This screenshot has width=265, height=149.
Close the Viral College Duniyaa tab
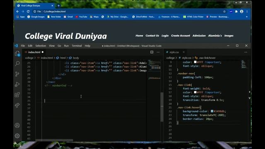click(52, 5)
